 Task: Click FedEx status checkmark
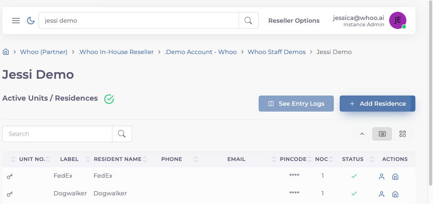354,176
